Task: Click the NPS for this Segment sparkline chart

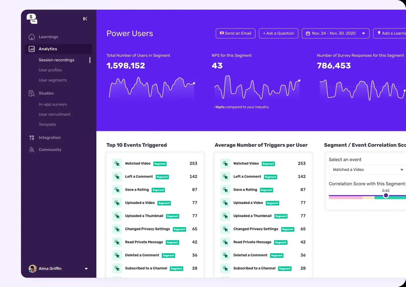Action: (x=257, y=87)
